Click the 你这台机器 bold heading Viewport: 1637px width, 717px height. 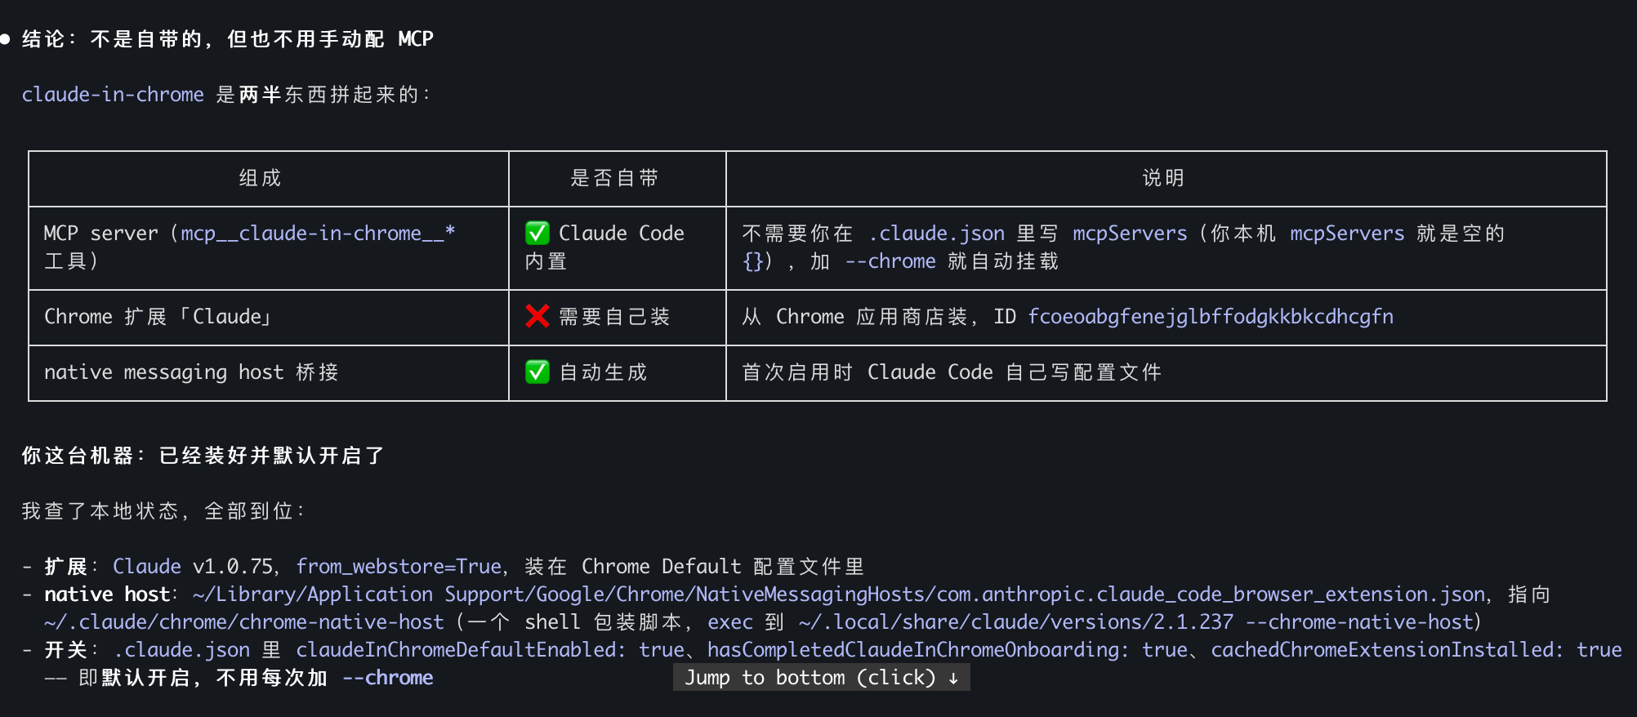pos(78,455)
